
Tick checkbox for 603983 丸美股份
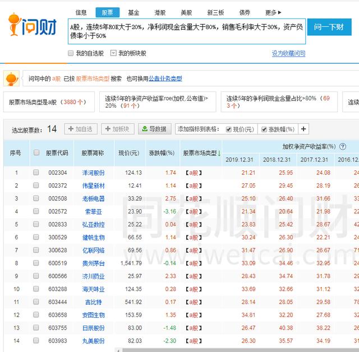coord(36,341)
